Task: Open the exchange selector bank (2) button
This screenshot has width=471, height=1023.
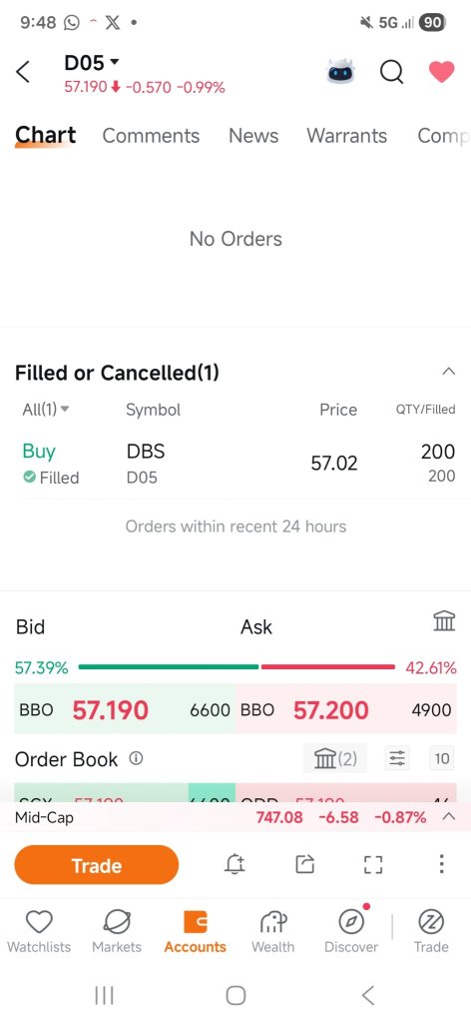Action: (335, 758)
